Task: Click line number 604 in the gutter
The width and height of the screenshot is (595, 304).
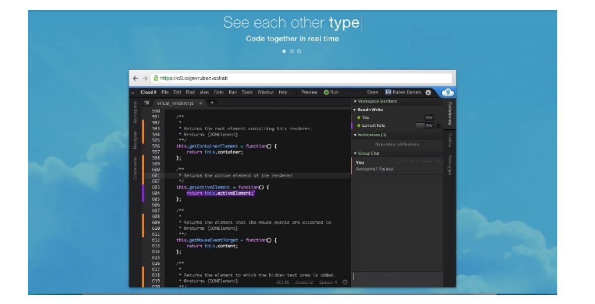Action: 156,193
